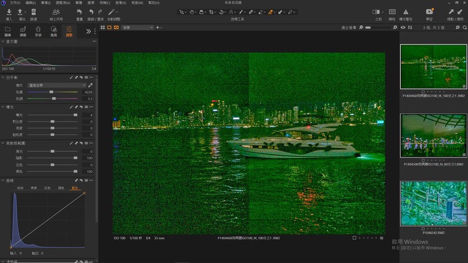
Task: Click the Copy adjustments up-arrow icon
Action: (x=451, y=12)
